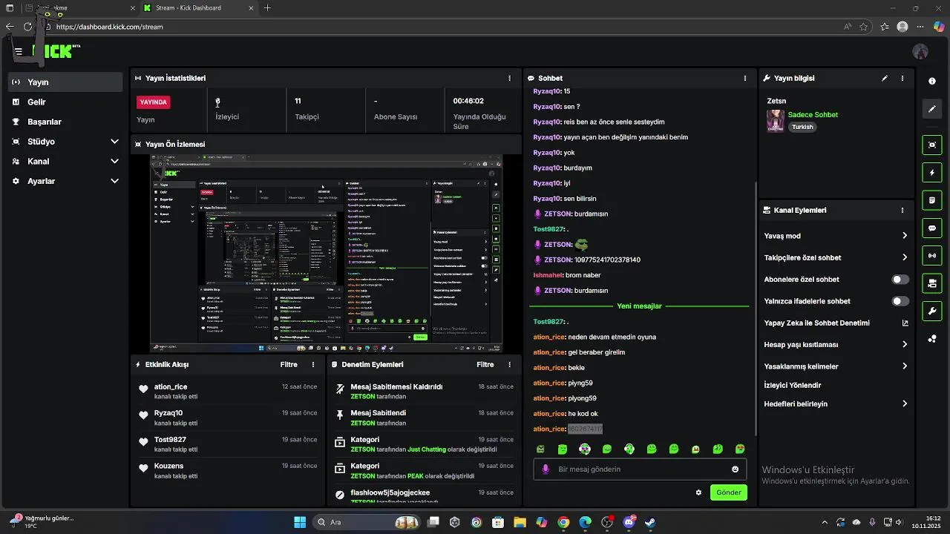Click the purple microphone badge in message box
This screenshot has width=950, height=534.
pos(546,469)
